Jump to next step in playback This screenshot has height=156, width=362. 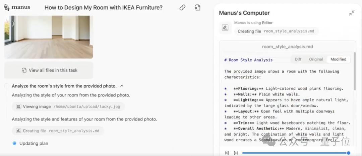point(236,153)
